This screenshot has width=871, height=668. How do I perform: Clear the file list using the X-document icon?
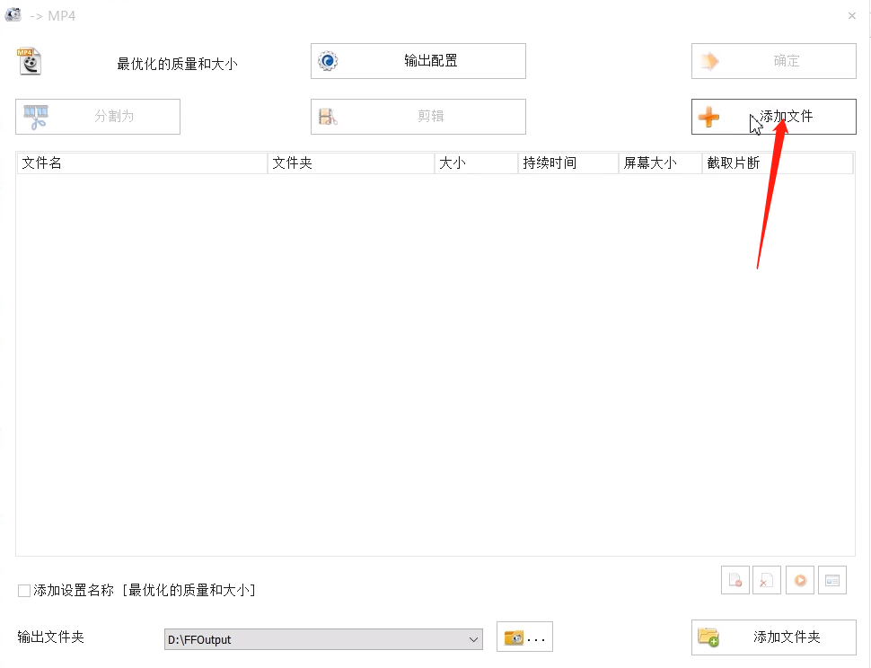point(767,580)
